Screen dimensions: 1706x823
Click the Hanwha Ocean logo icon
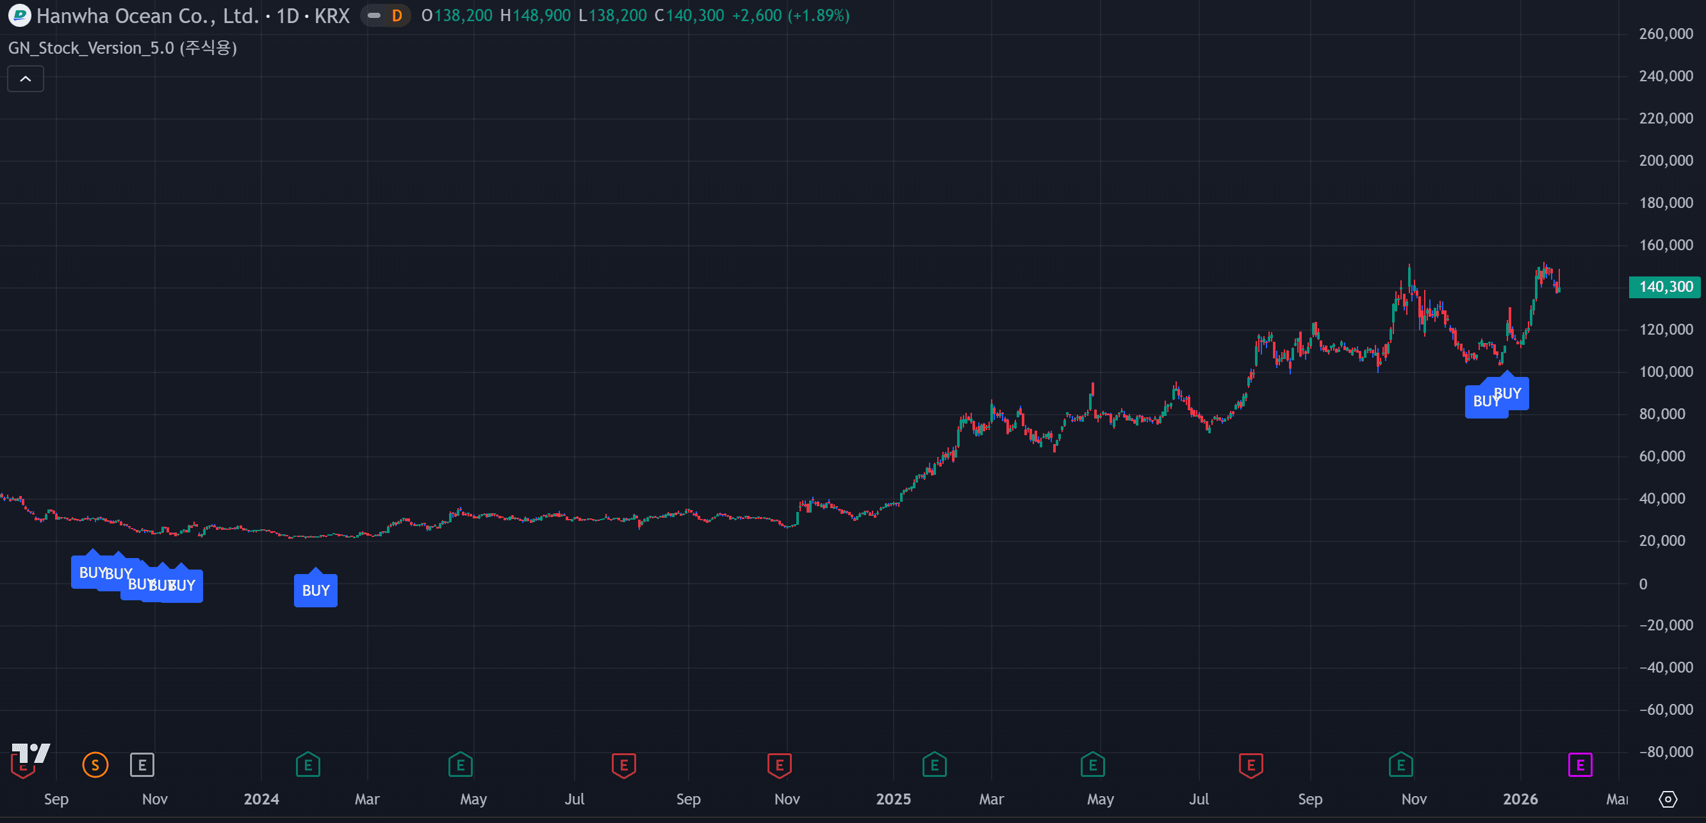(x=19, y=15)
